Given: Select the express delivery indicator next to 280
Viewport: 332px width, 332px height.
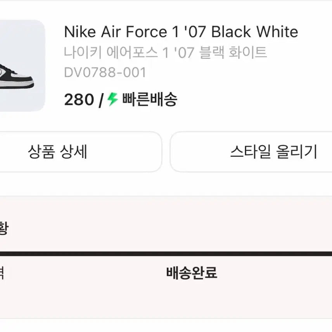Looking at the screenshot, I should click(x=112, y=100).
